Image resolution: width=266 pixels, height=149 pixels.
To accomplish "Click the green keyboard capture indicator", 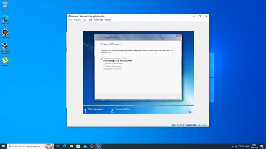I will click(199, 125).
